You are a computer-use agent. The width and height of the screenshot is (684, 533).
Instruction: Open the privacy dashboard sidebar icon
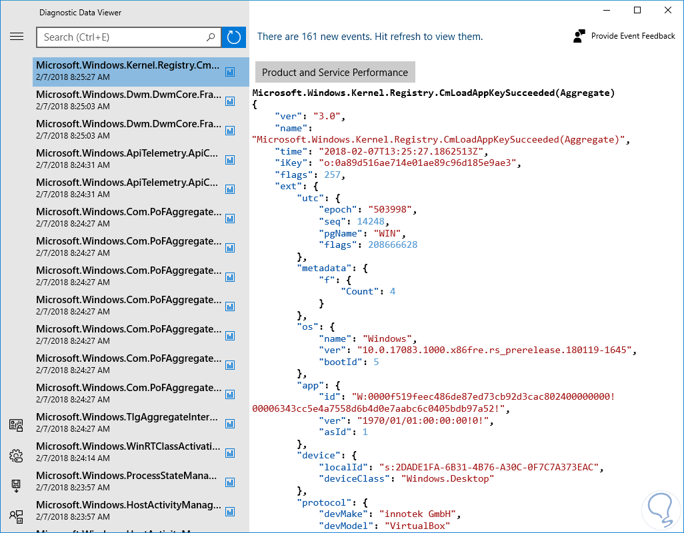tap(16, 426)
